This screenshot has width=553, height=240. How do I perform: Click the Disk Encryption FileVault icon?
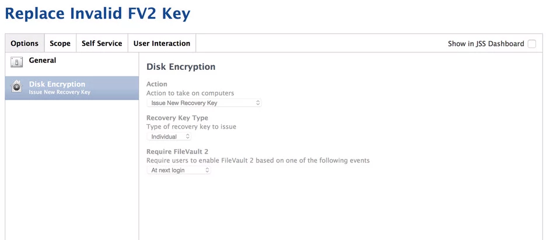(16, 87)
